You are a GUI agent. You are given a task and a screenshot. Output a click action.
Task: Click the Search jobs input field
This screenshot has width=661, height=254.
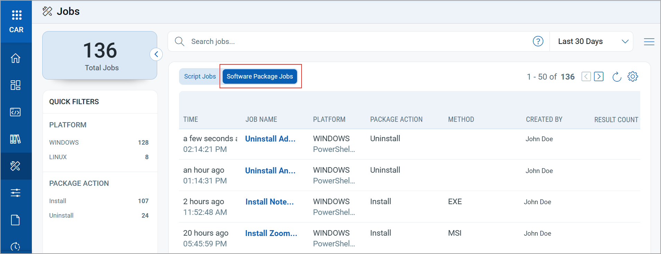(x=346, y=42)
